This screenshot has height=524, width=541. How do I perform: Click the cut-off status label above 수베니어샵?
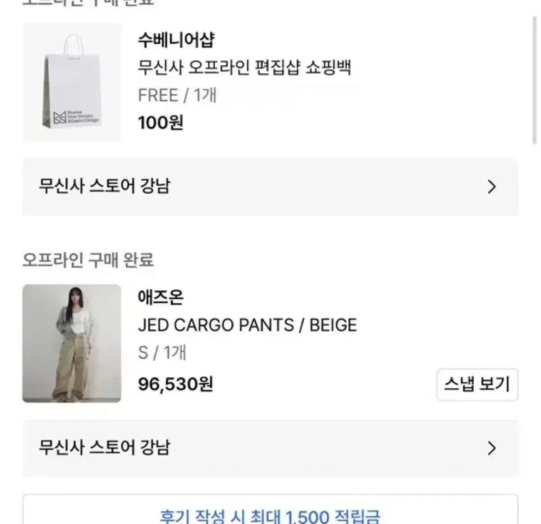coord(88,3)
